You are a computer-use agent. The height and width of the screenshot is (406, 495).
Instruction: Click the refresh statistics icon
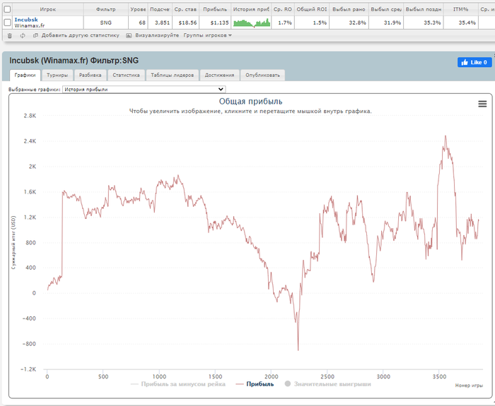pos(23,35)
